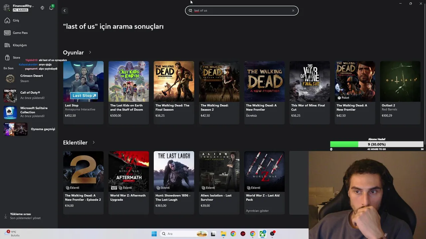This screenshot has width=426, height=239.
Task: Click the Annapurna Interactive publisher text
Action: click(x=80, y=110)
